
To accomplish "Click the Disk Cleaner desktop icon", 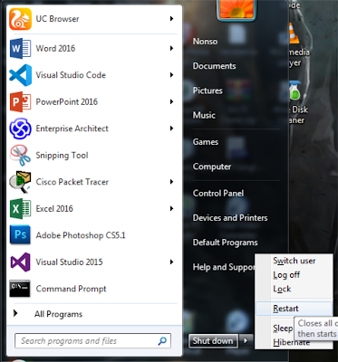I will [295, 90].
